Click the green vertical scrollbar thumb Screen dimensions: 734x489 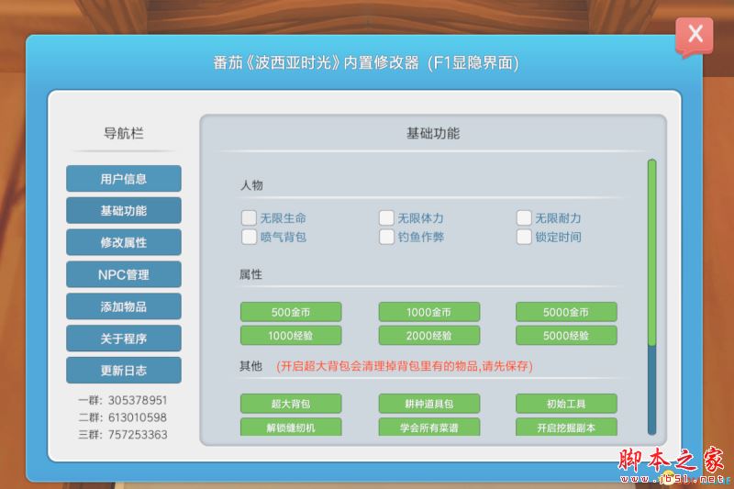[651, 252]
